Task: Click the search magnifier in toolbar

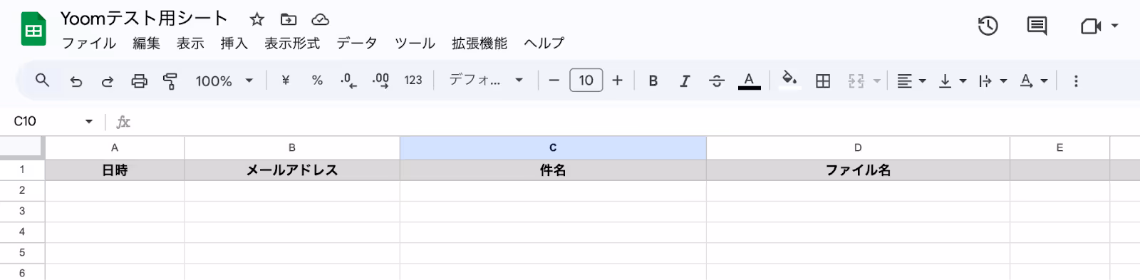Action: 42,80
